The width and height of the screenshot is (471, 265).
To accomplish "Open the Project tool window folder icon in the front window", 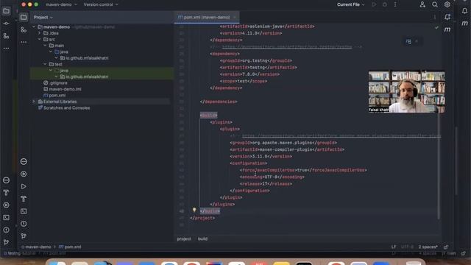I will click(24, 17).
